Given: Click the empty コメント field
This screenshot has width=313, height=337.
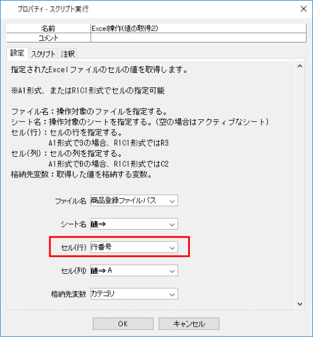Looking at the screenshot, I should pyautogui.click(x=198, y=38).
